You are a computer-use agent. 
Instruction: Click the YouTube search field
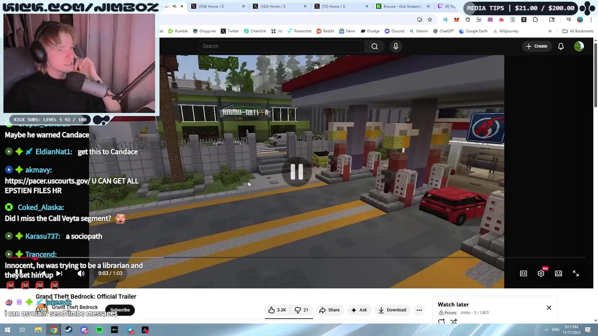pyautogui.click(x=282, y=46)
